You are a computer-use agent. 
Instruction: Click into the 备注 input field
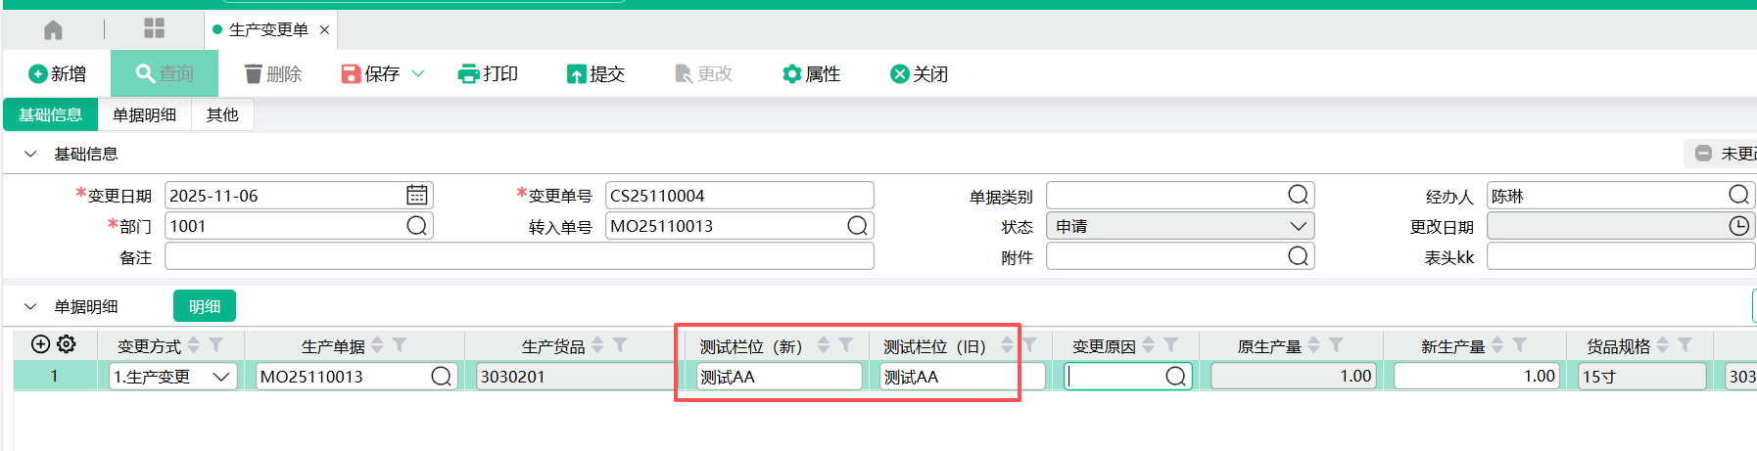click(x=519, y=256)
